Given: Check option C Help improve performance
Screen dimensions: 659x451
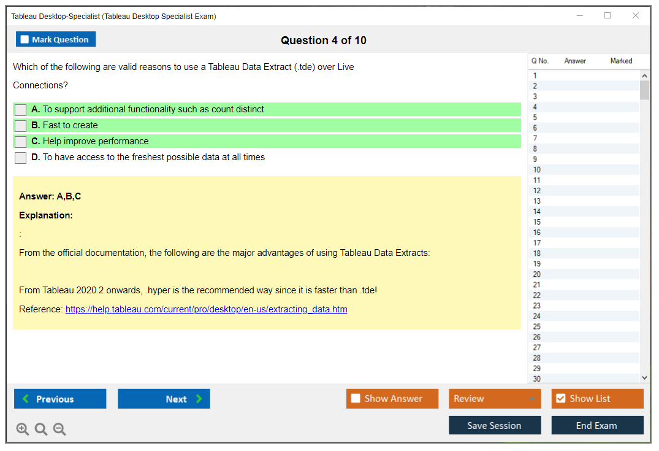Looking at the screenshot, I should pos(21,142).
